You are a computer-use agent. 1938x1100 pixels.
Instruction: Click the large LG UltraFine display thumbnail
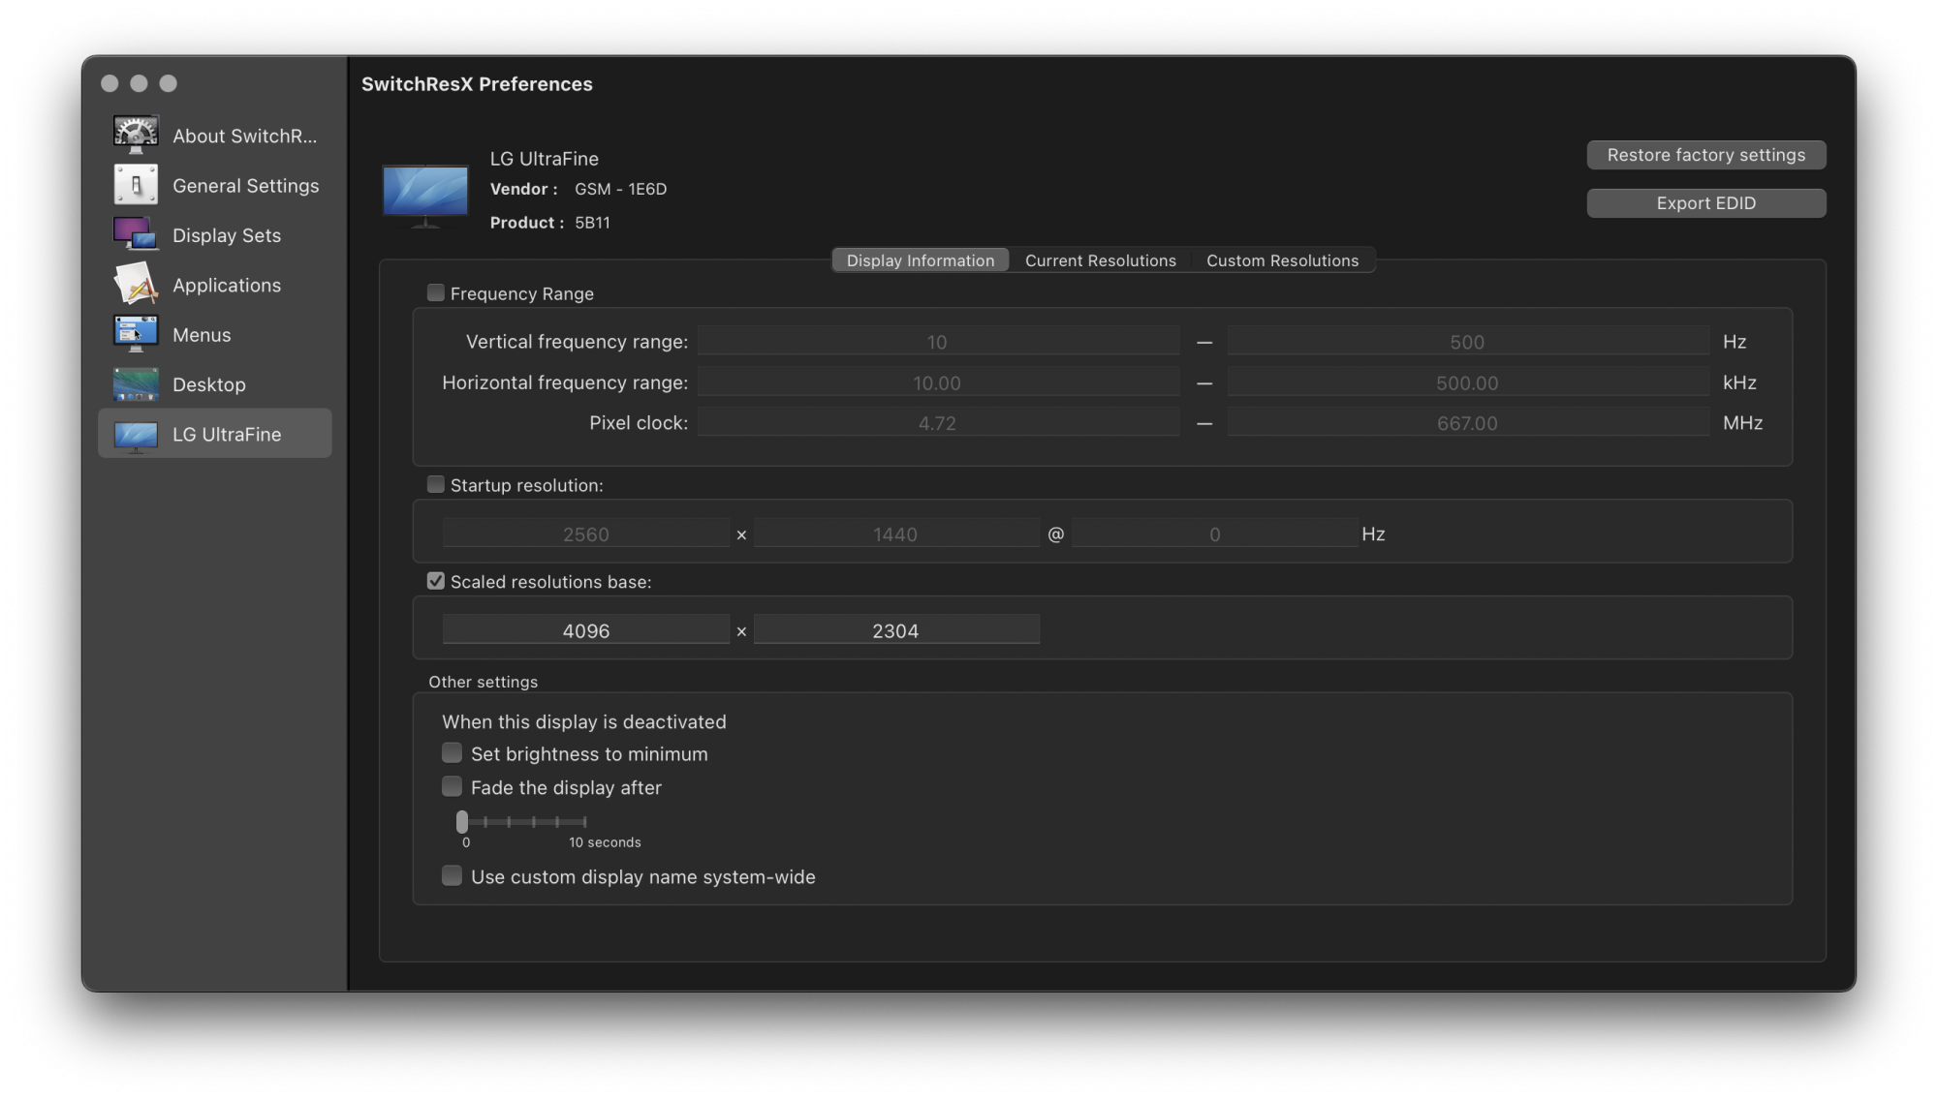(425, 193)
